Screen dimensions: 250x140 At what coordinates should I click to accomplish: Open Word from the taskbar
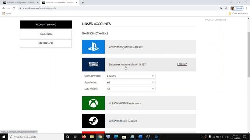(140, 136)
